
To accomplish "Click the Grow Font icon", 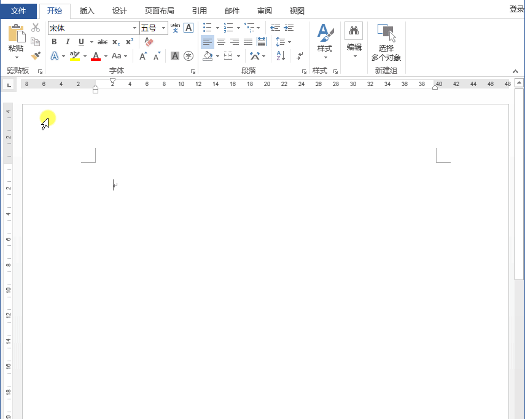I will pyautogui.click(x=142, y=57).
